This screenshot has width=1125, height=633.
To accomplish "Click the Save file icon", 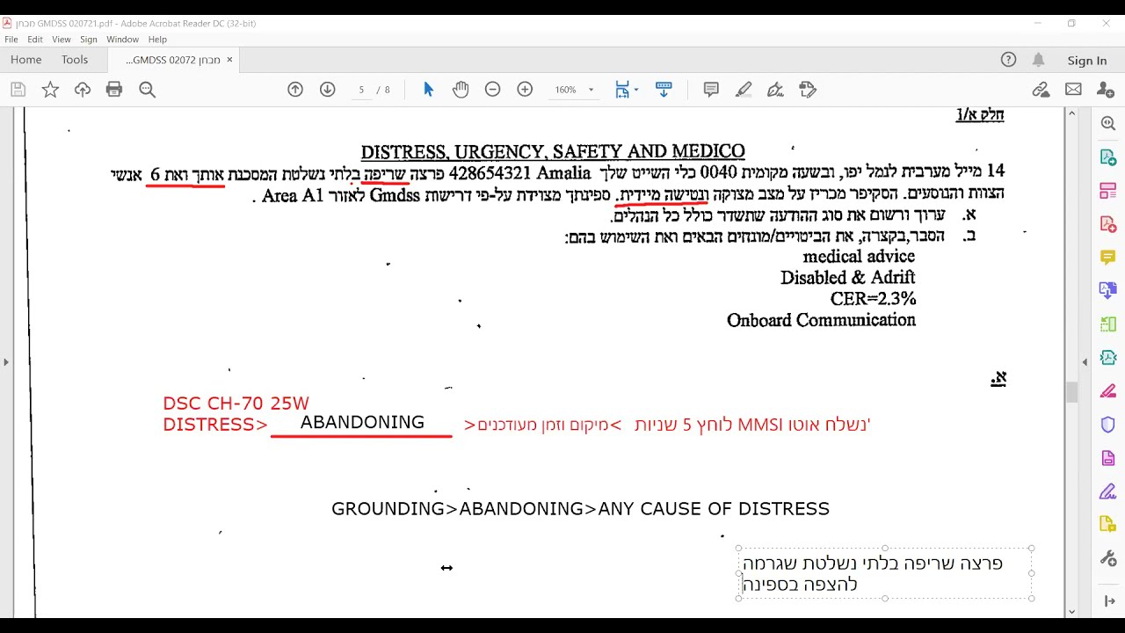I will click(x=18, y=90).
